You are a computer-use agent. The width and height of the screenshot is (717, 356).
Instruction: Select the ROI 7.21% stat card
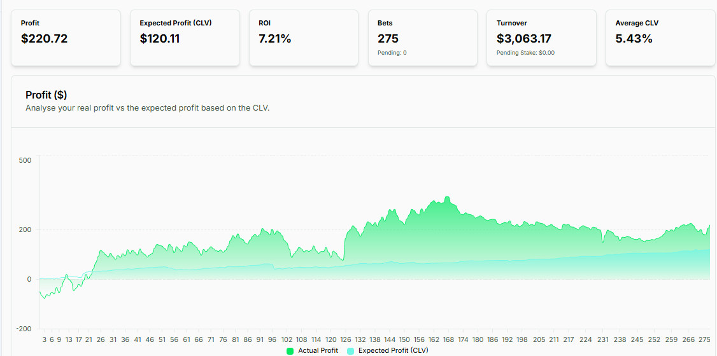pyautogui.click(x=304, y=38)
